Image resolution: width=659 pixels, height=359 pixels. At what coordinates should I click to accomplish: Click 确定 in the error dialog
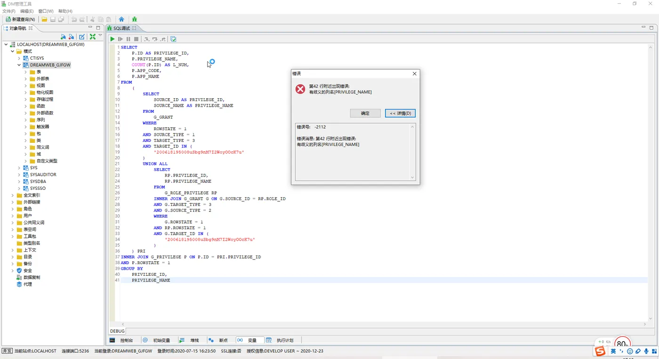pos(365,113)
